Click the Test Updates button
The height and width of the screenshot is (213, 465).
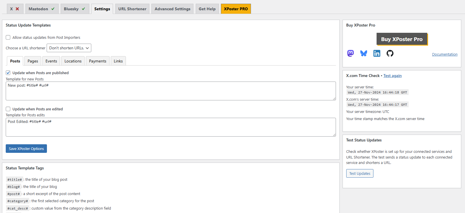tap(360, 173)
